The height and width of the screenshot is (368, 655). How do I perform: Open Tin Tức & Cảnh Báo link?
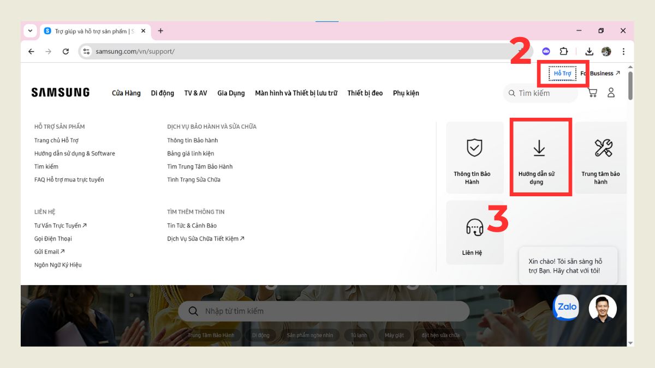tap(192, 226)
